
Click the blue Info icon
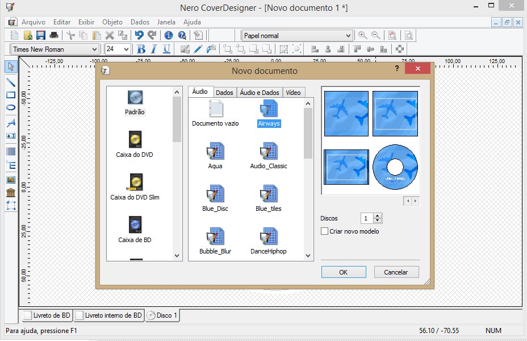[x=169, y=35]
